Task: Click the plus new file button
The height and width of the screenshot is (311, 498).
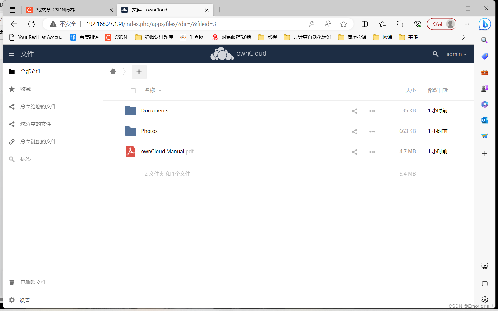Action: click(x=139, y=72)
